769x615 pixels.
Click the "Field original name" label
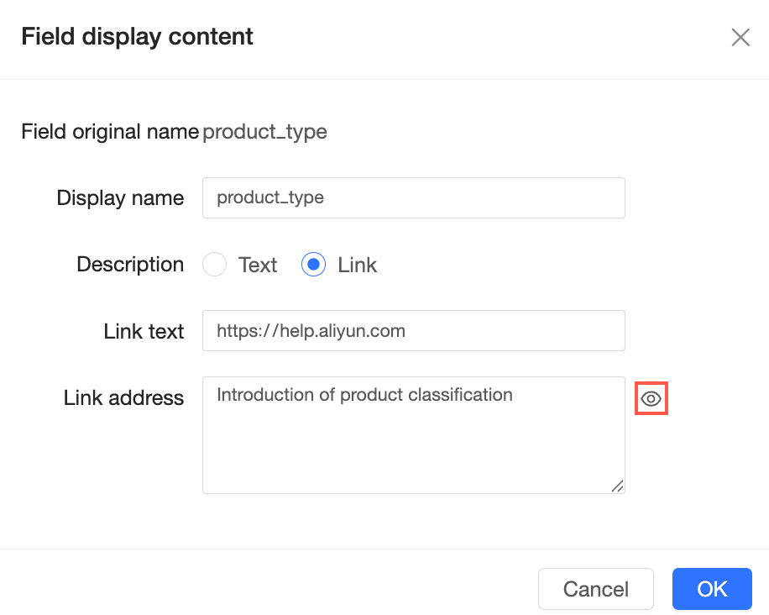[x=110, y=132]
